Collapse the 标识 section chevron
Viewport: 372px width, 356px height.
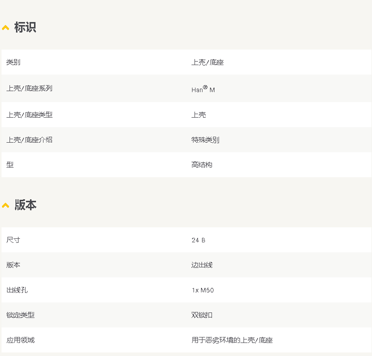[x=5, y=28]
